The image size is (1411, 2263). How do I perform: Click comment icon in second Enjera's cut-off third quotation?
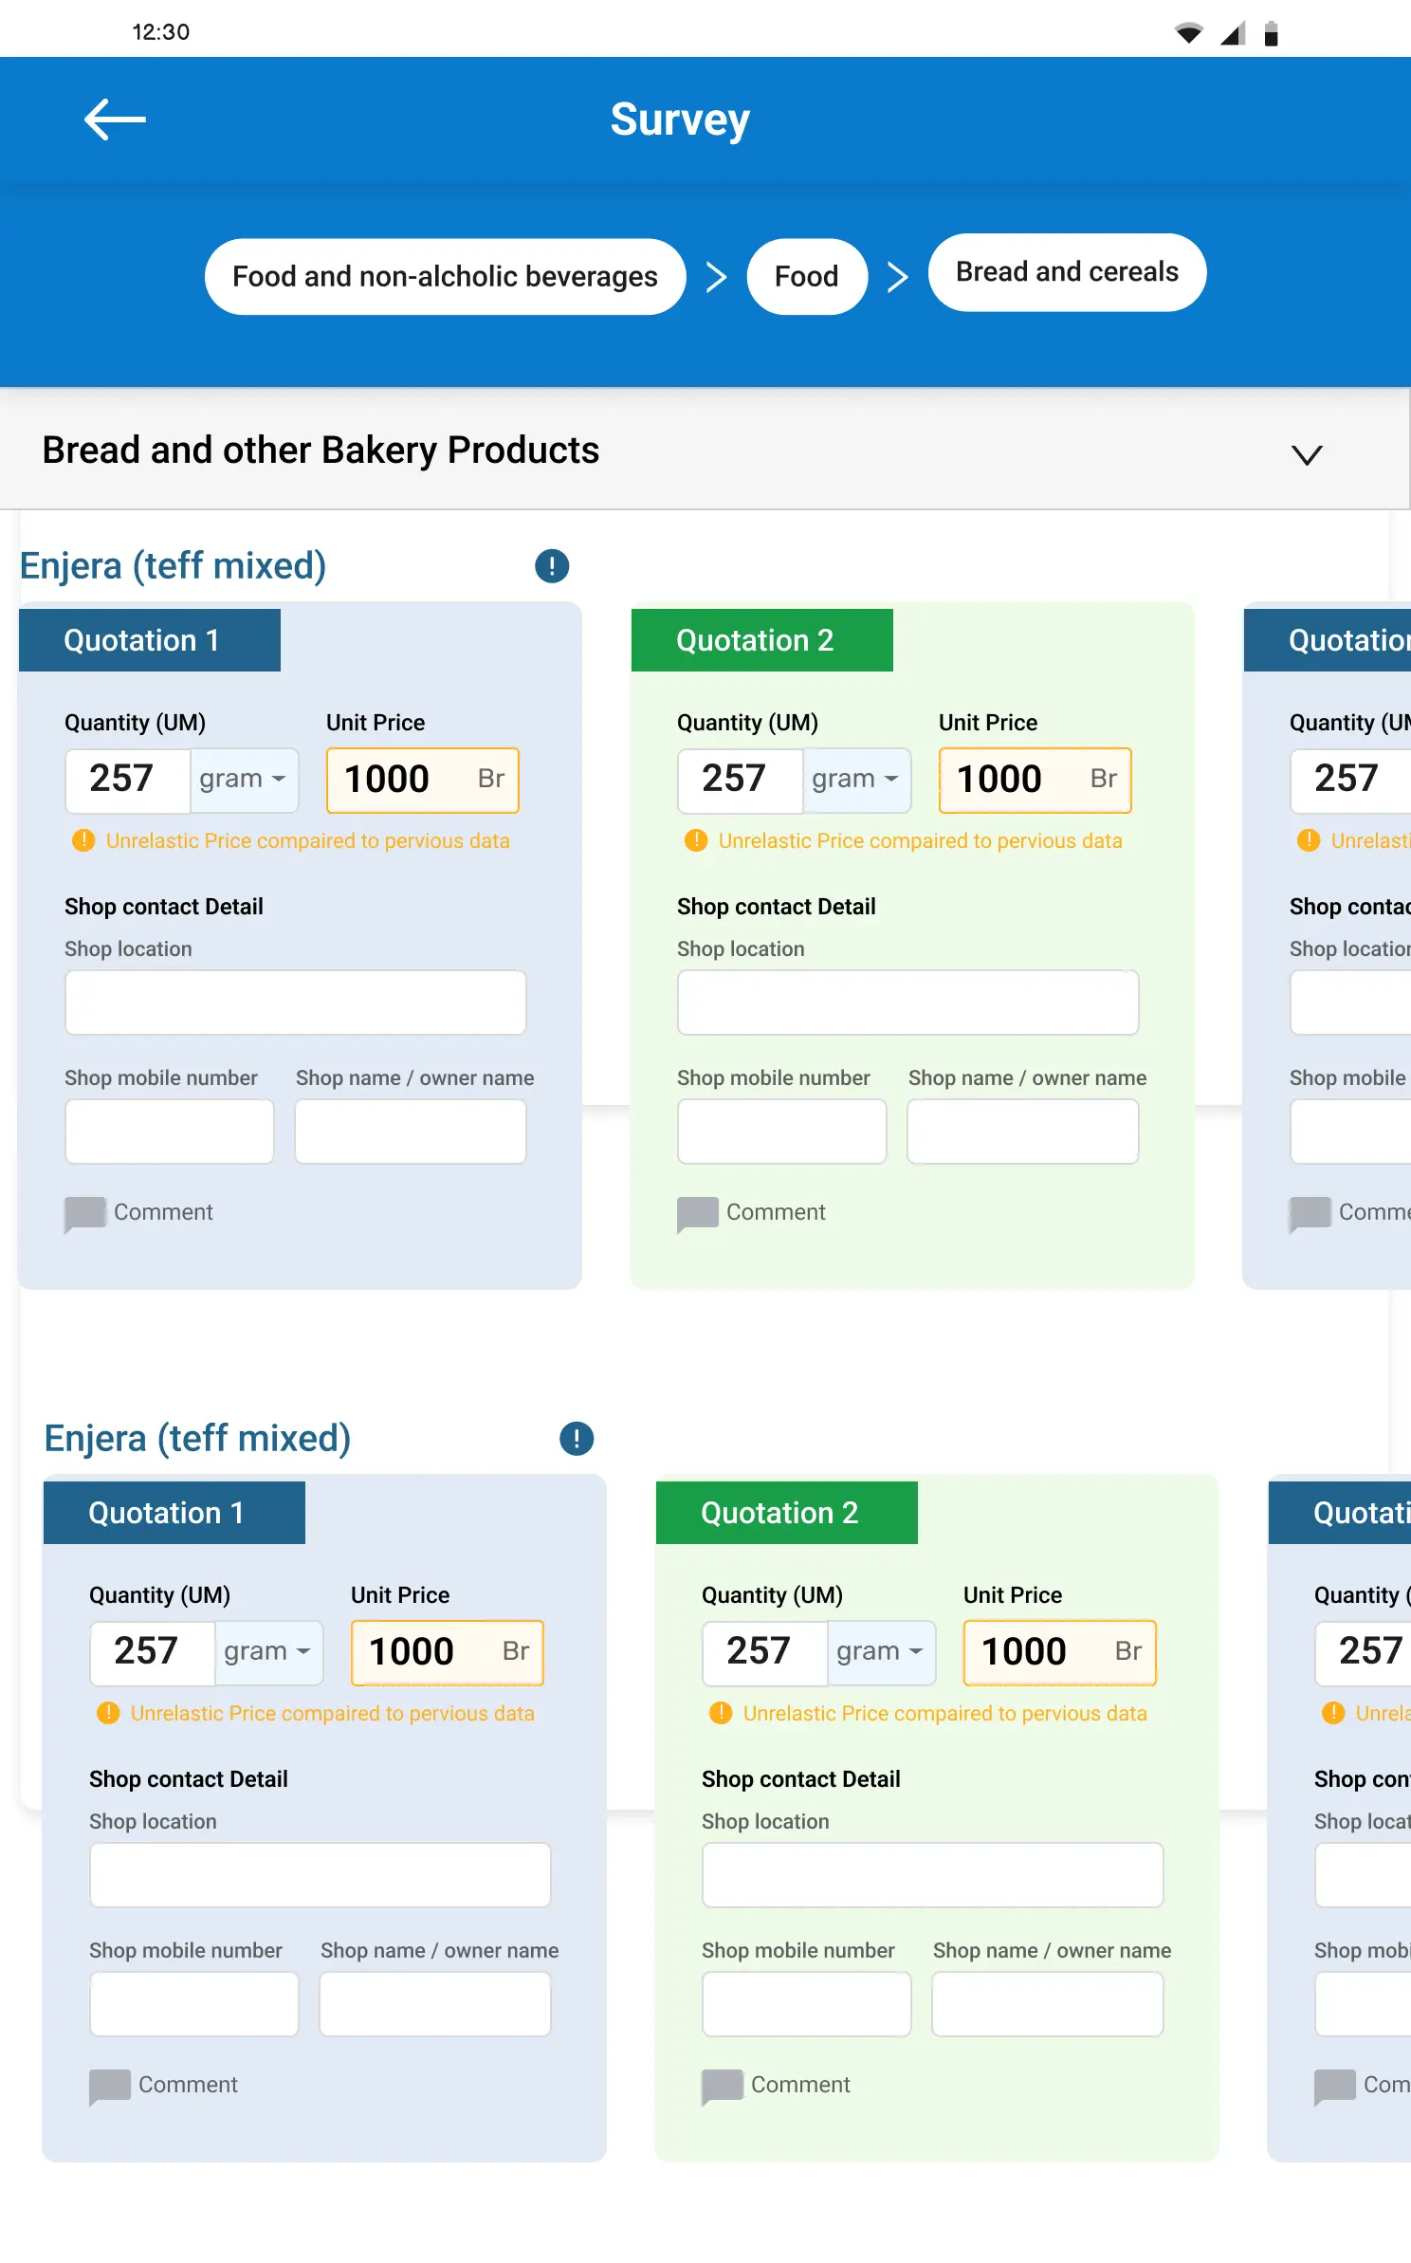tap(1334, 2087)
